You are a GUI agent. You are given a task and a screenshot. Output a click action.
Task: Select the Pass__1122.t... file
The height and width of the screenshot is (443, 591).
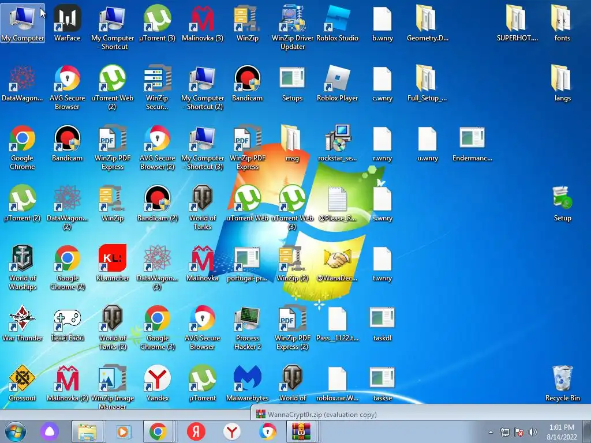pyautogui.click(x=337, y=323)
